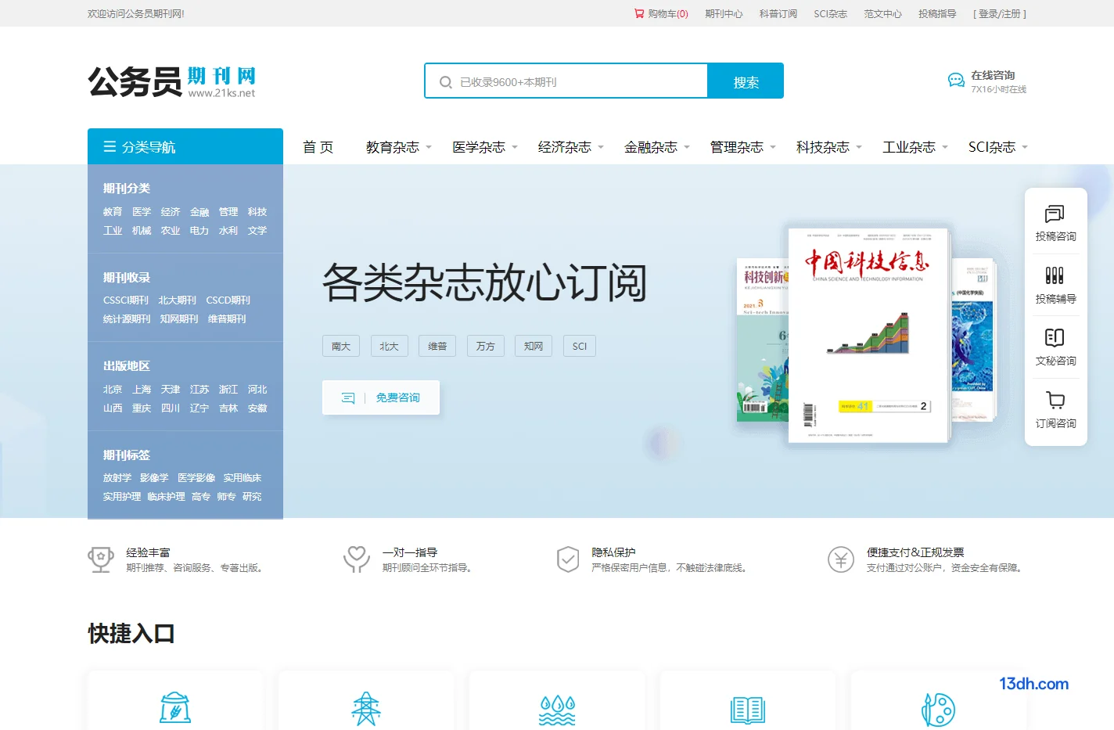This screenshot has width=1114, height=730.
Task: Select the 北大 tag button
Action: point(390,346)
